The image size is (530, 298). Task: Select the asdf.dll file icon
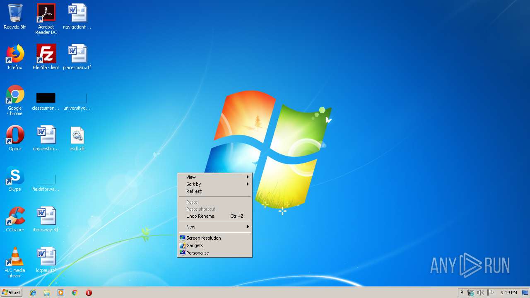point(77,138)
